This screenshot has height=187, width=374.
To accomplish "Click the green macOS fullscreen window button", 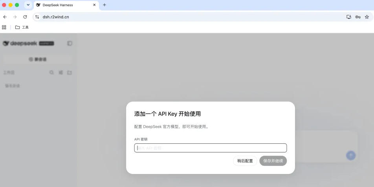I will tap(17, 5).
